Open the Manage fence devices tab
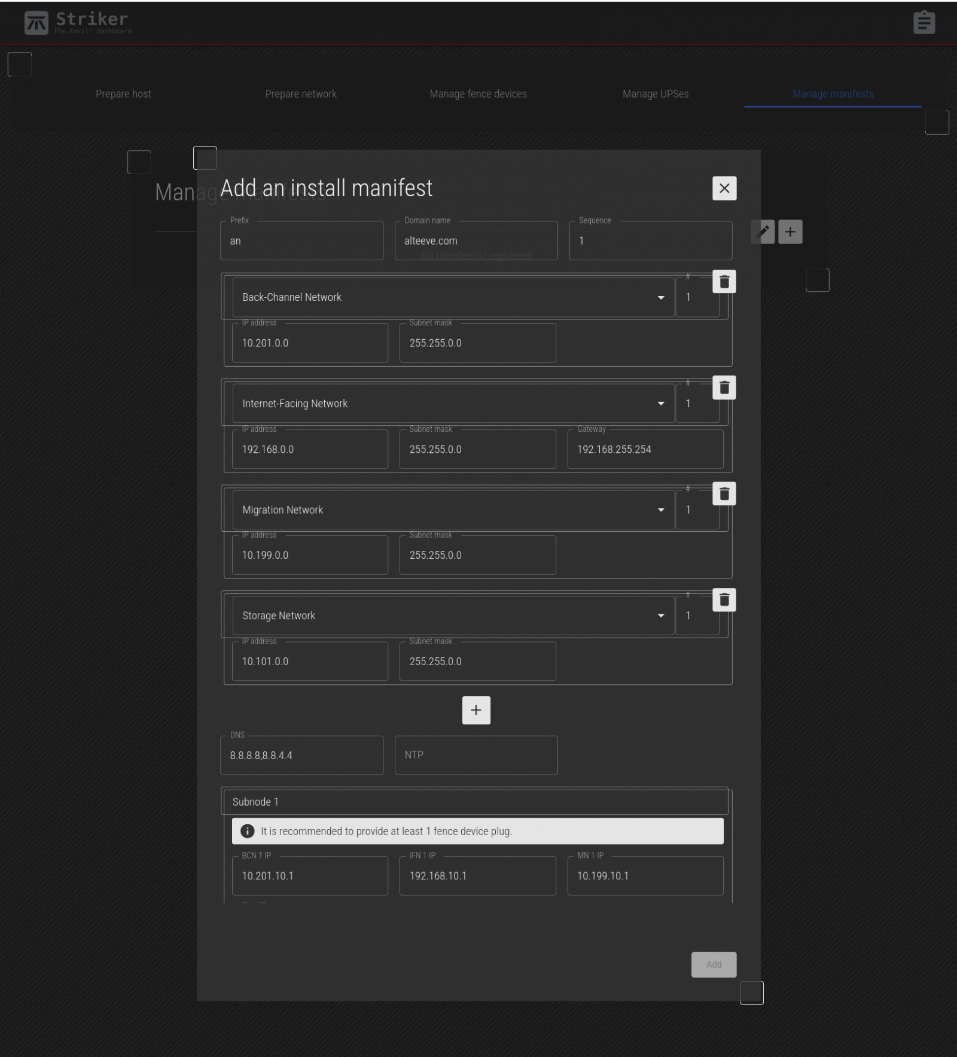Image resolution: width=957 pixels, height=1057 pixels. [x=478, y=94]
